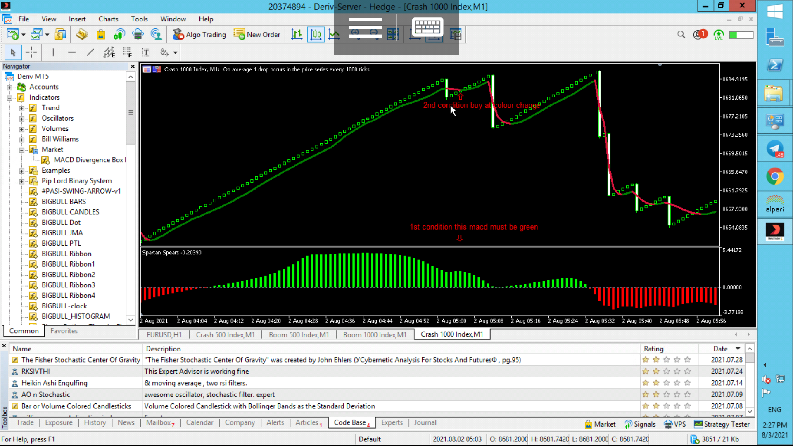The image size is (793, 446).
Task: Click the New Order button
Action: tap(257, 35)
